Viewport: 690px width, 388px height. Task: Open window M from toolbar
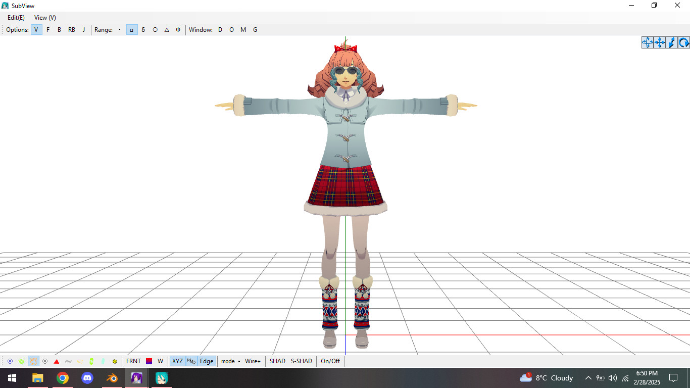coord(243,30)
